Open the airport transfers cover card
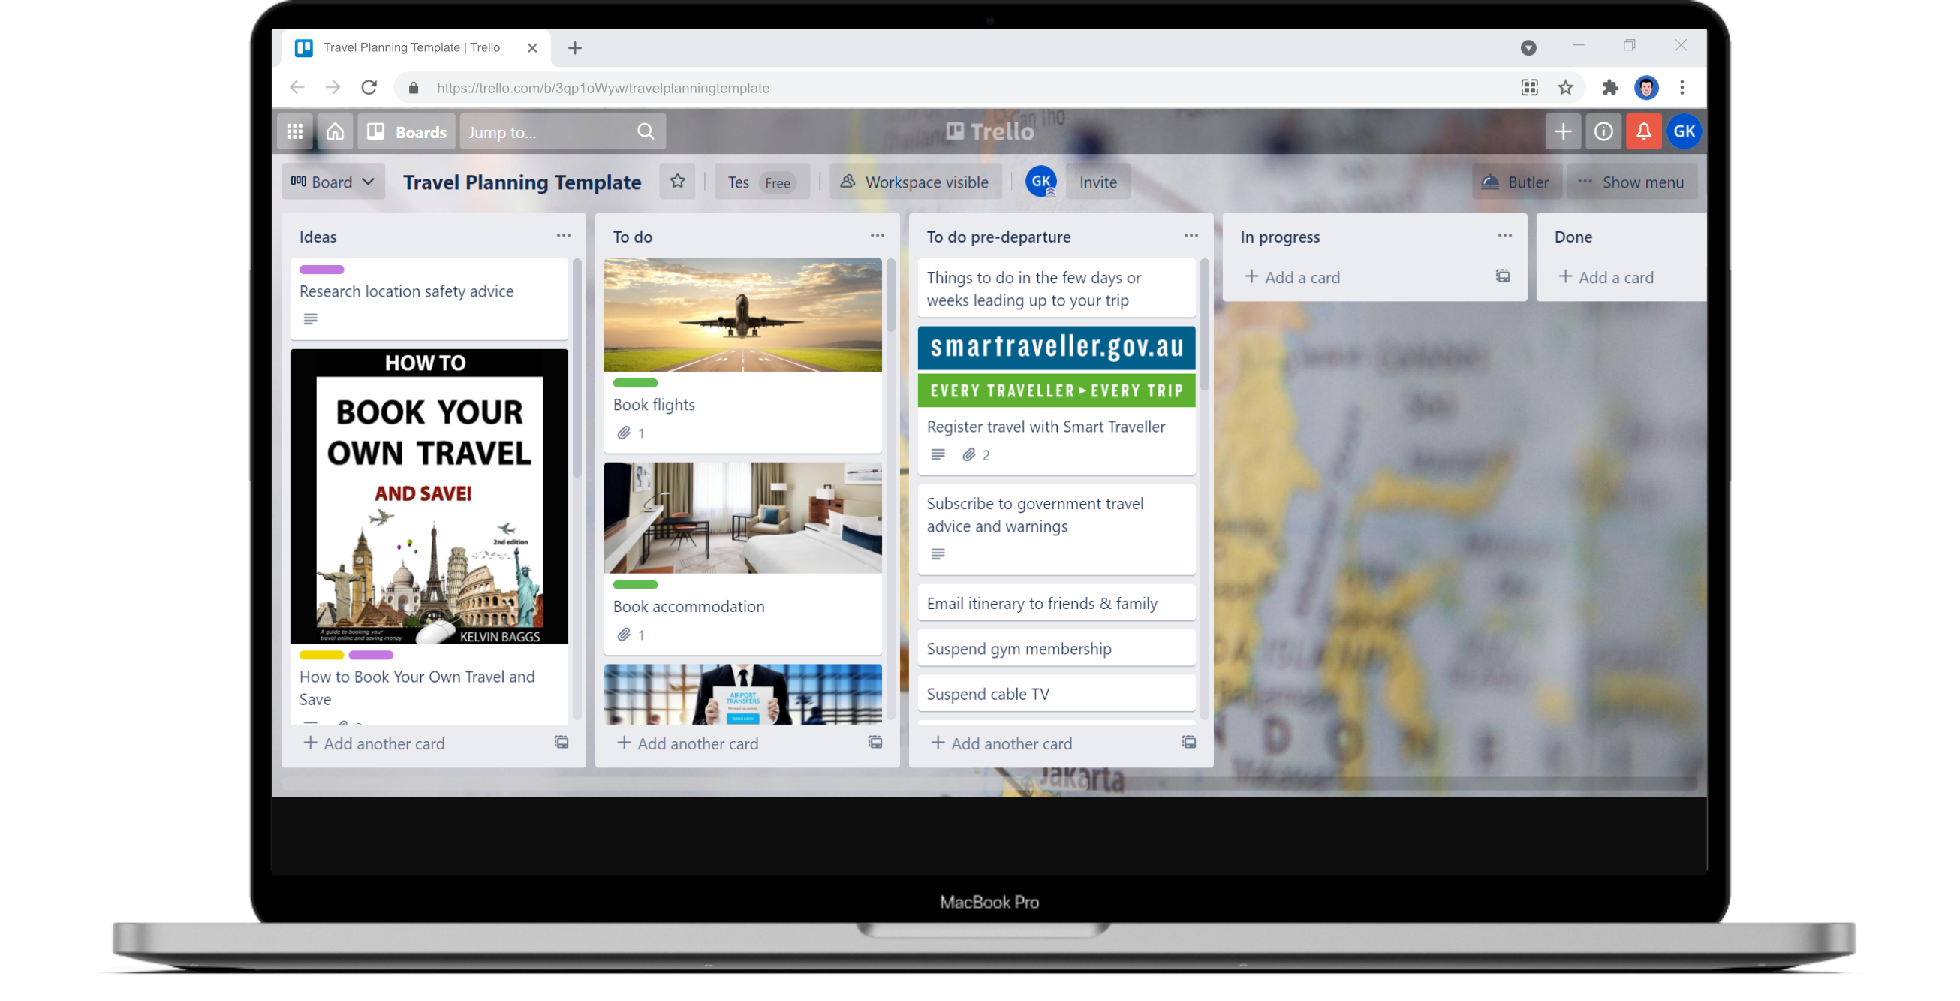The width and height of the screenshot is (1960, 1001). click(742, 693)
